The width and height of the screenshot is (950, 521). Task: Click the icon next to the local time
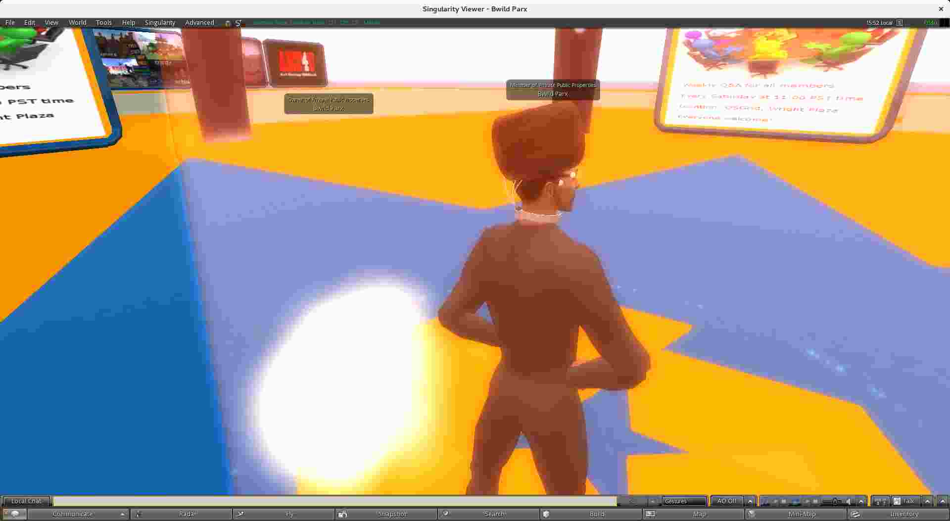(900, 23)
